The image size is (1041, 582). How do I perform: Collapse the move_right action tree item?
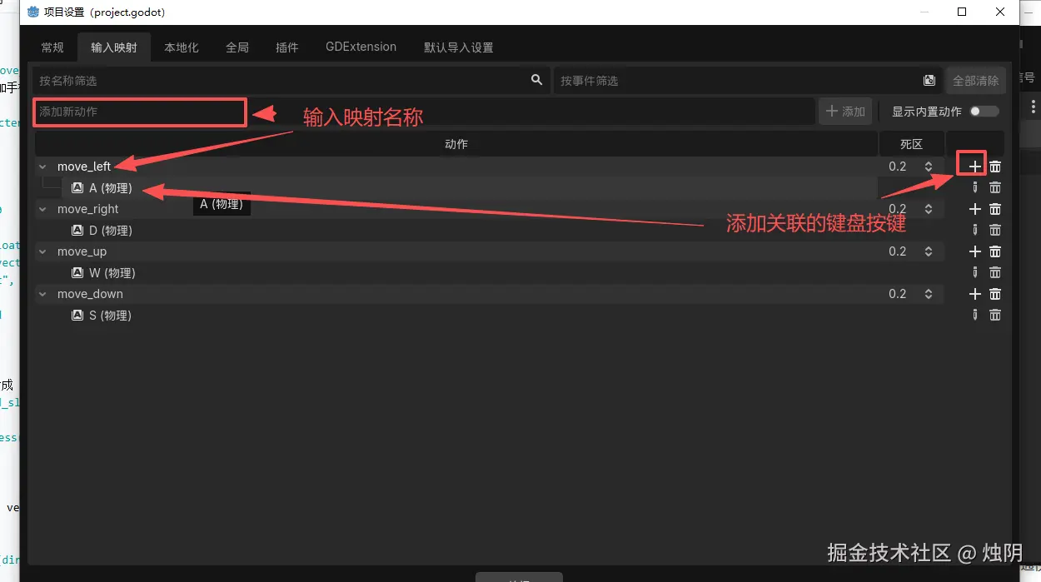(x=42, y=209)
